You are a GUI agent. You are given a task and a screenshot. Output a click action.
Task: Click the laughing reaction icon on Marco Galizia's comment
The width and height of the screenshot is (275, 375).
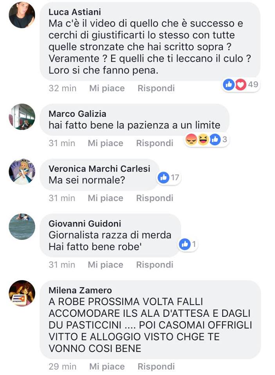203,139
